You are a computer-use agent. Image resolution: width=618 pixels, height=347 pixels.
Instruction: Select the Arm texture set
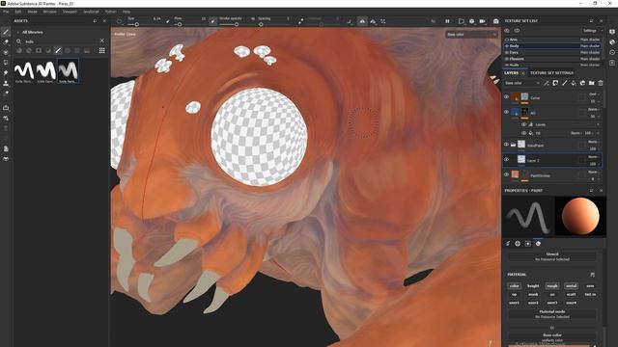(x=551, y=40)
